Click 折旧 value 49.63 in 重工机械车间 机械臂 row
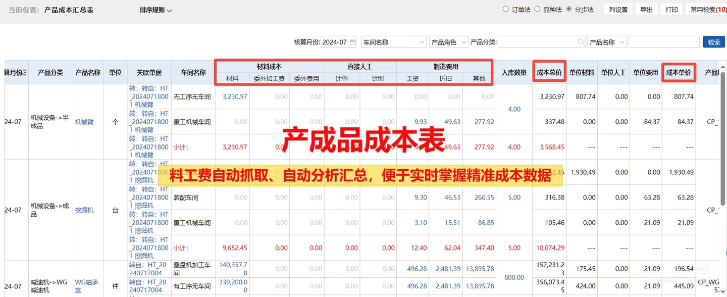This screenshot has height=297, width=727. [x=452, y=122]
